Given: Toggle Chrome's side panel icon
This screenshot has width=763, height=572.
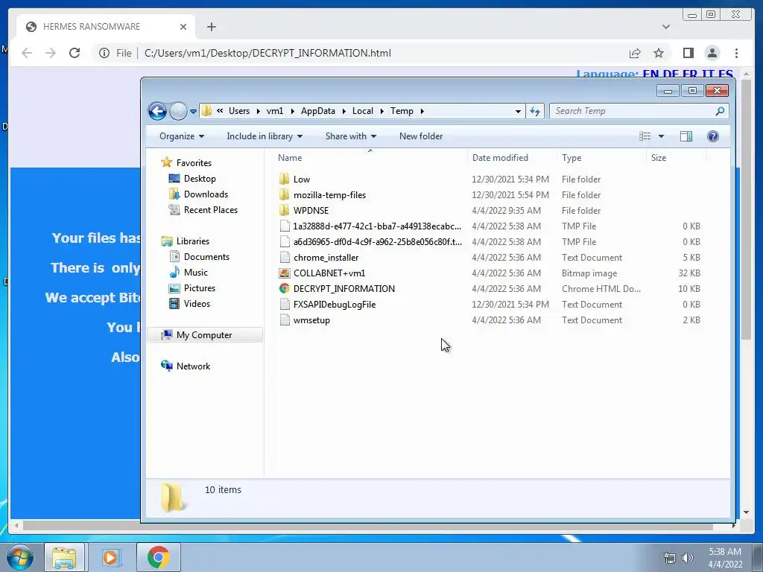Looking at the screenshot, I should pyautogui.click(x=688, y=53).
